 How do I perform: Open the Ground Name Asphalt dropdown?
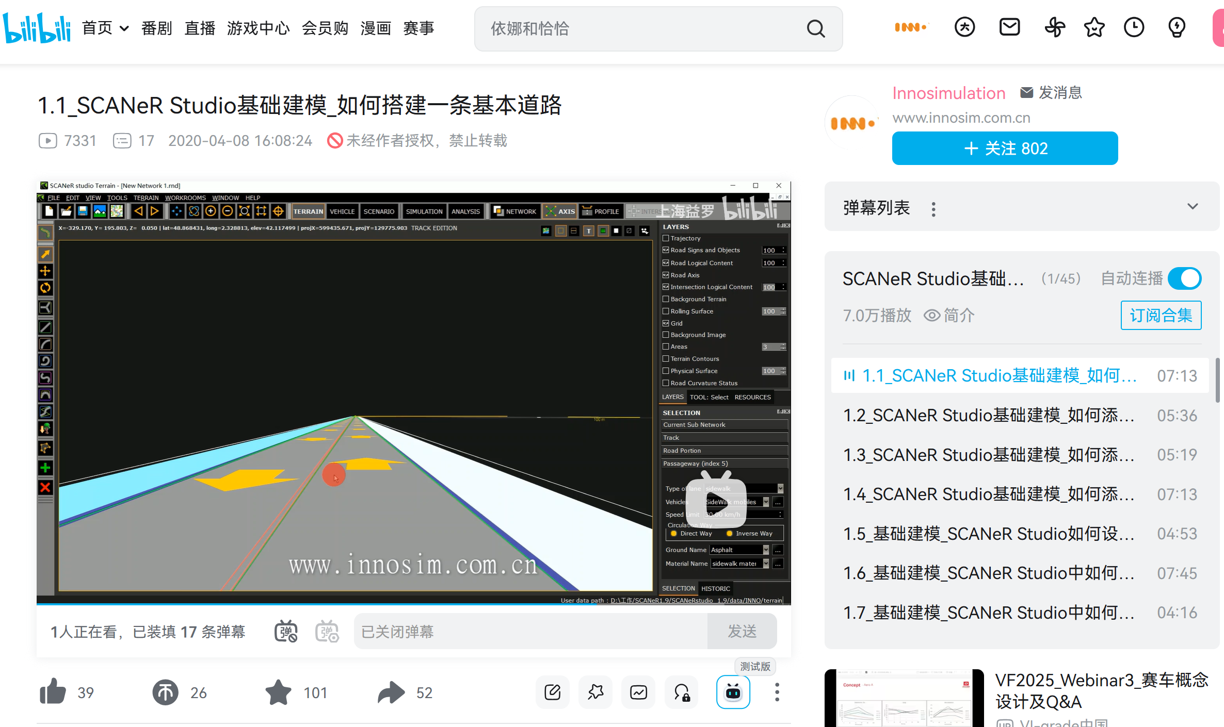[x=766, y=550]
